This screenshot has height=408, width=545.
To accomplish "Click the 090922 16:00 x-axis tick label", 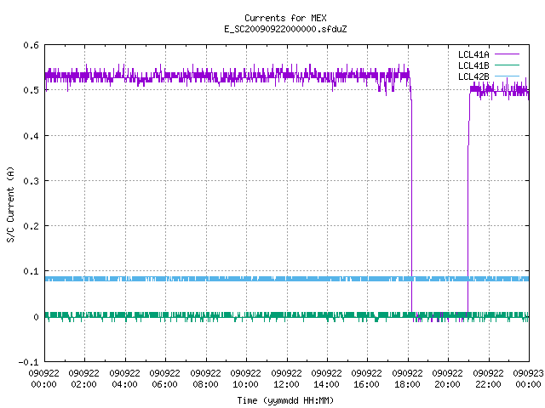I will click(367, 379).
